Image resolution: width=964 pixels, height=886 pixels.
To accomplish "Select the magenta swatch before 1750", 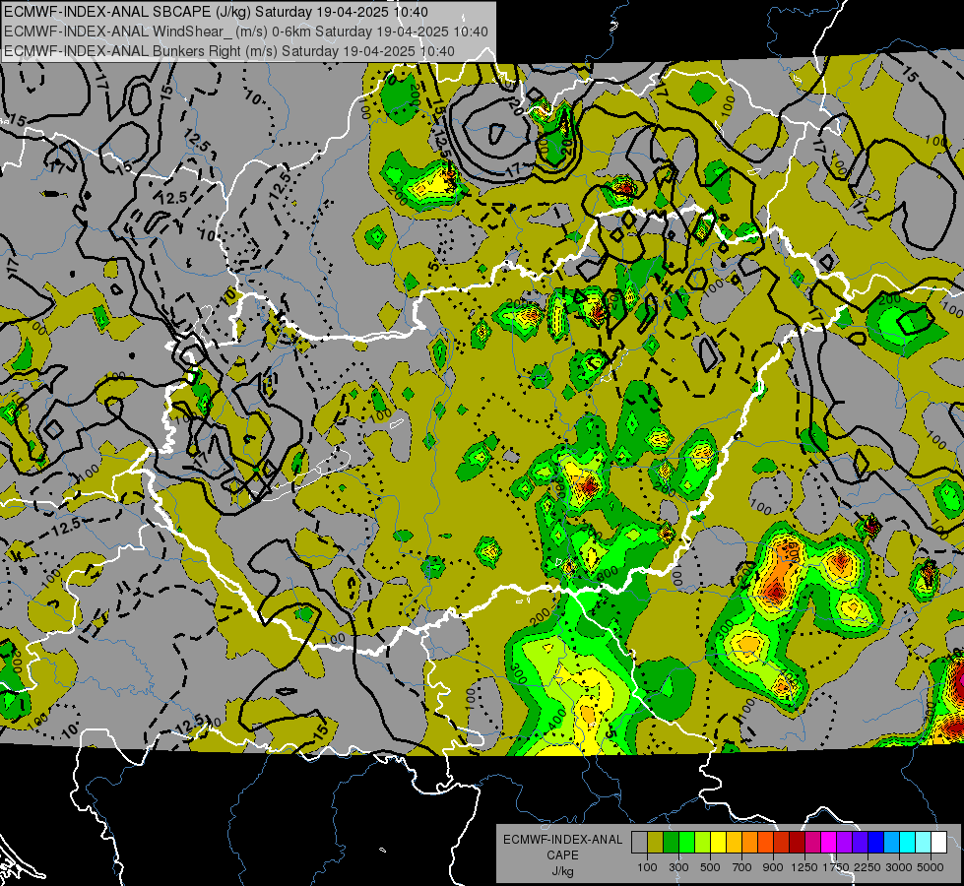I will [829, 843].
